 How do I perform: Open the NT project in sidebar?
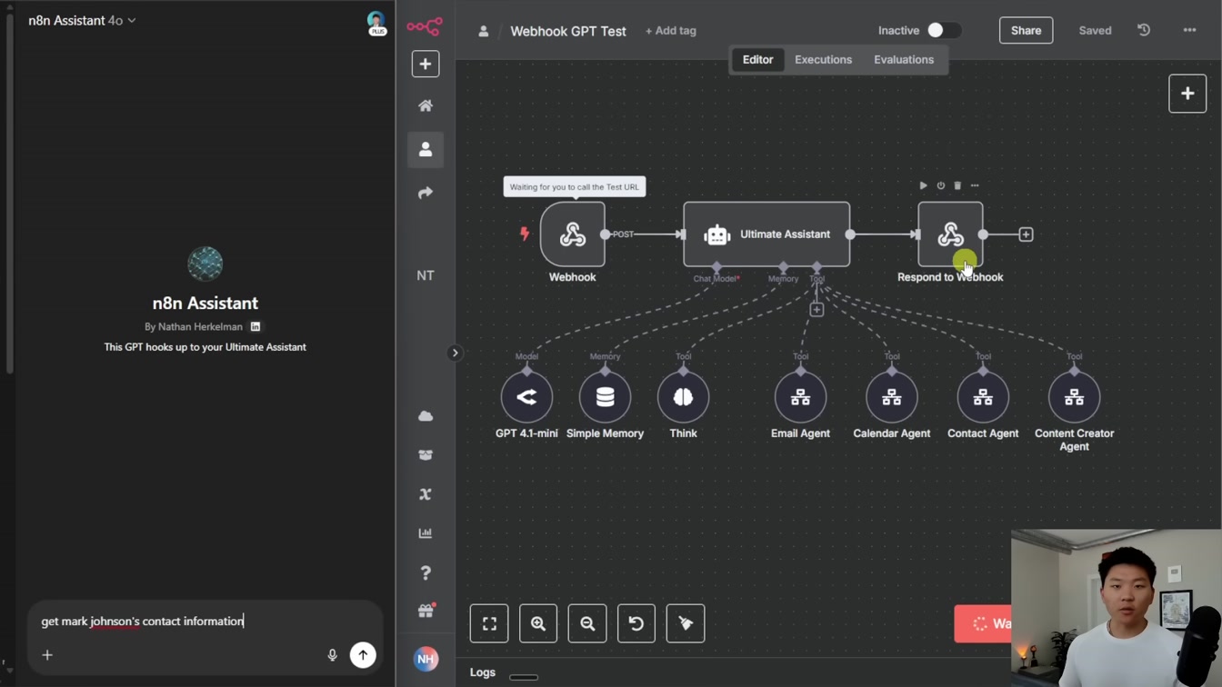point(425,275)
